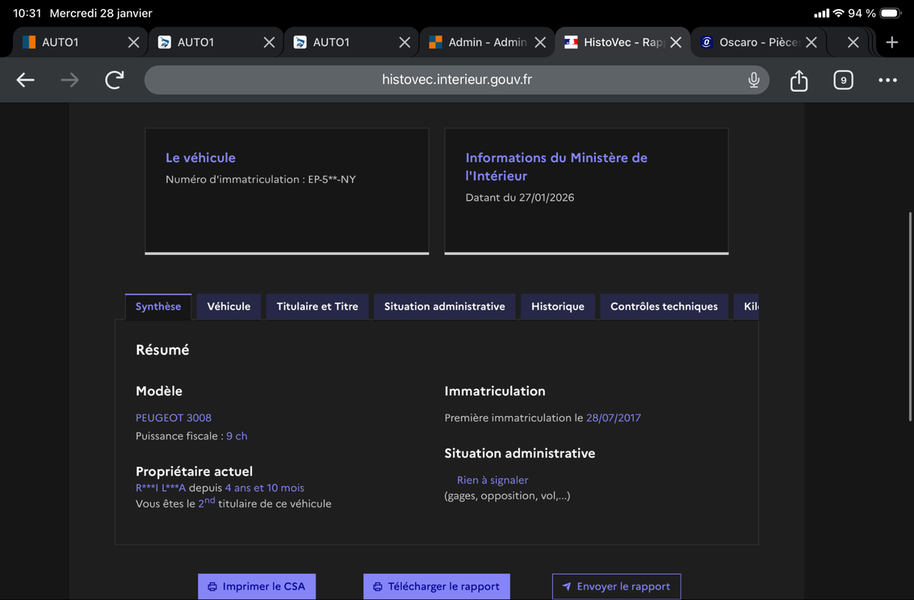The width and height of the screenshot is (914, 600).
Task: Close the Admin tab
Action: click(540, 43)
